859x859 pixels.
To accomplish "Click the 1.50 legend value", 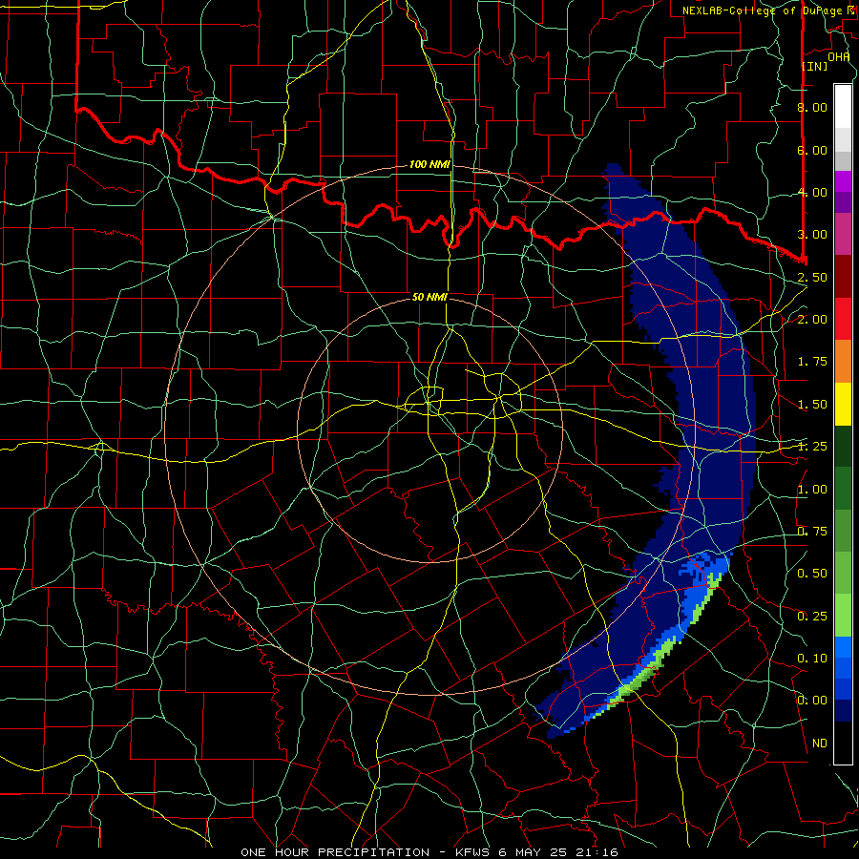I will pos(812,405).
